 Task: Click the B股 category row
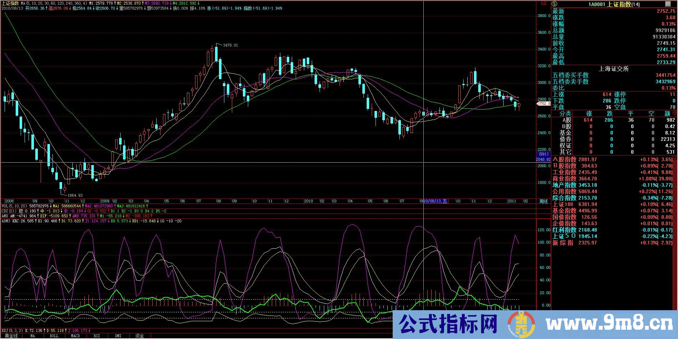[x=613, y=127]
